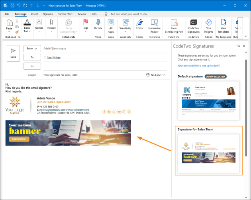This screenshot has height=200, width=251.
Task: Pin the CodeTwo Signatures pane
Action: click(239, 46)
